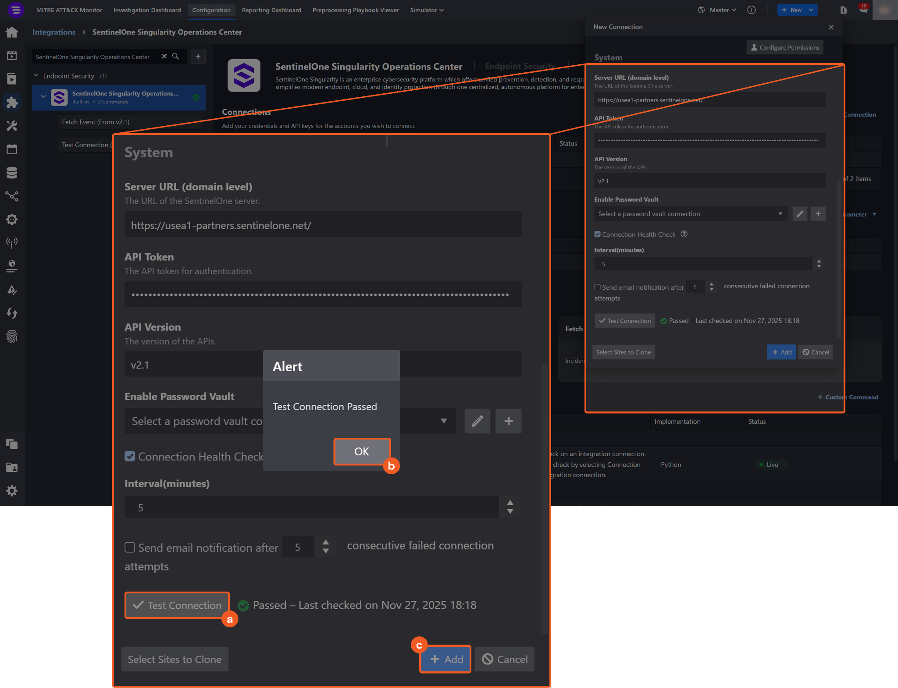The image size is (898, 688).
Task: Click the wrench tools icon in sidebar
Action: tap(12, 126)
